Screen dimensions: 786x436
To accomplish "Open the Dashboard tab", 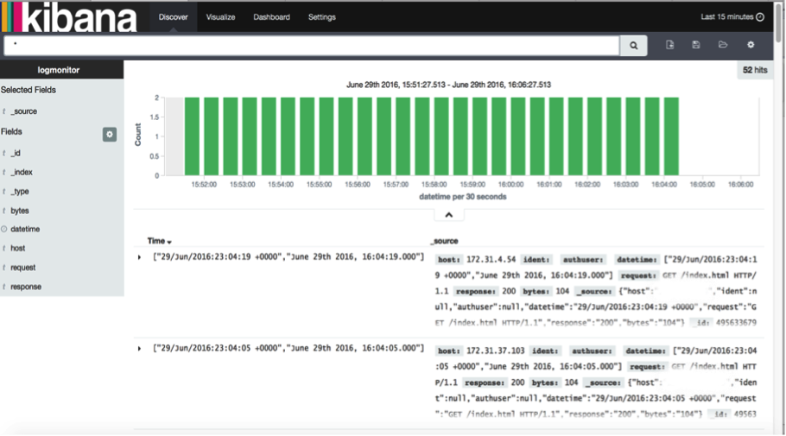I will 271,17.
